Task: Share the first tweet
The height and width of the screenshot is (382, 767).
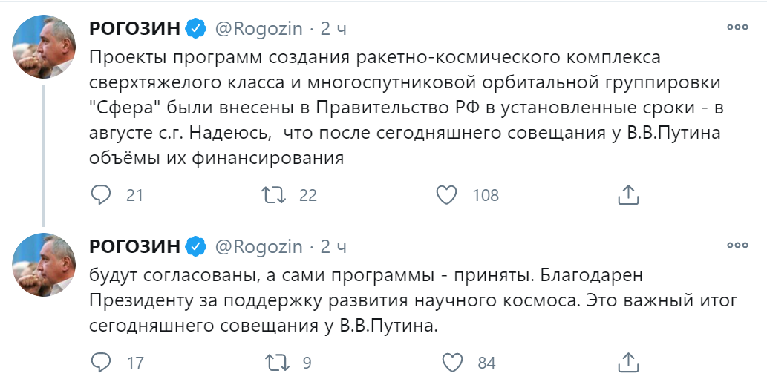Action: [x=628, y=195]
